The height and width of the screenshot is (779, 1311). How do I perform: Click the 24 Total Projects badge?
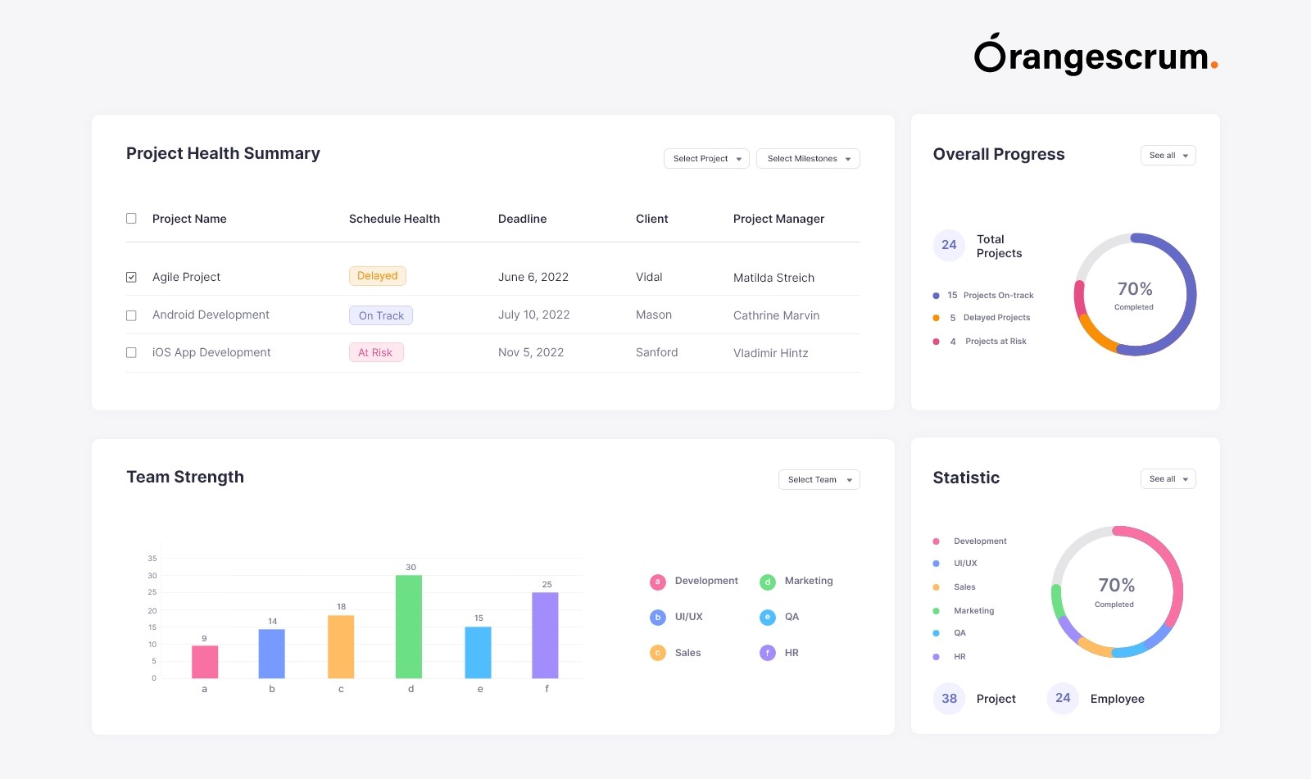coord(949,245)
